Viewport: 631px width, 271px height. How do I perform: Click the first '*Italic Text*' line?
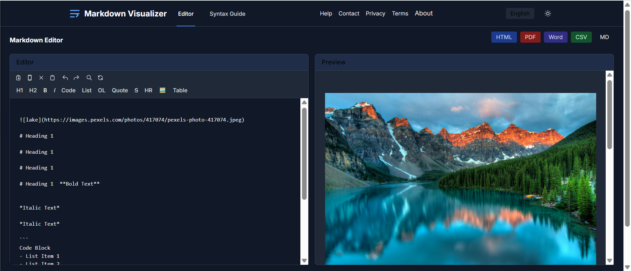tap(39, 208)
